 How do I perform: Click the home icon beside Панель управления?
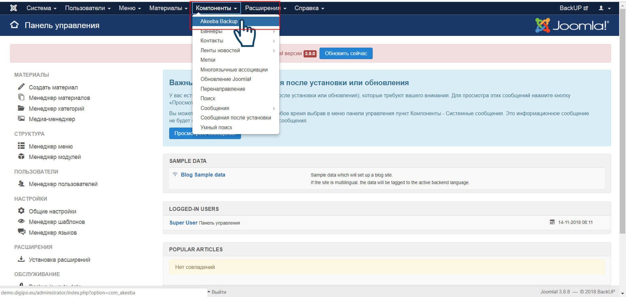[x=14, y=25]
